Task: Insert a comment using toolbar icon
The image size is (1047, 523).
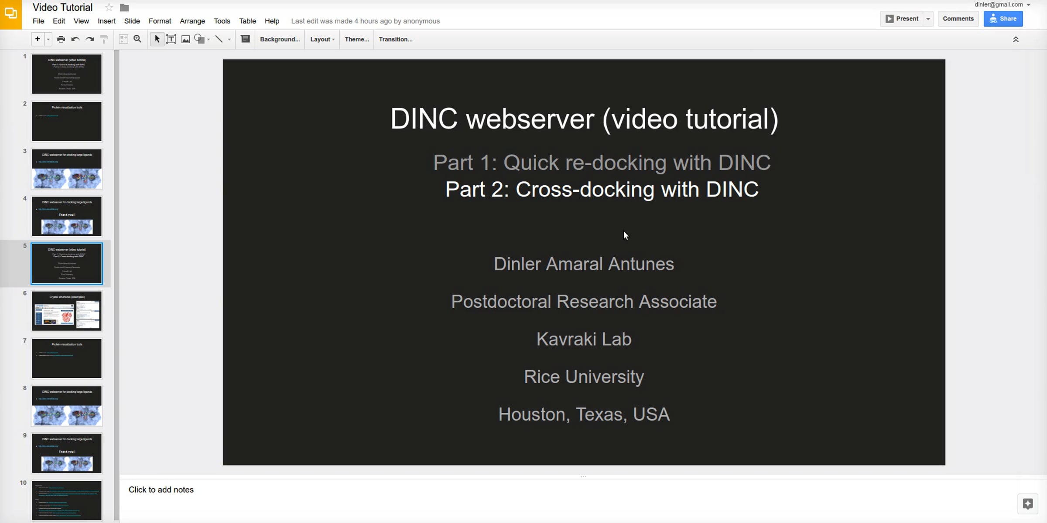Action: [246, 39]
